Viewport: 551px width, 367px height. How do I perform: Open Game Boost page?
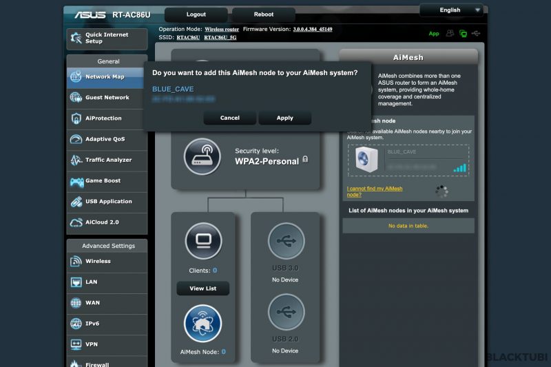point(107,180)
